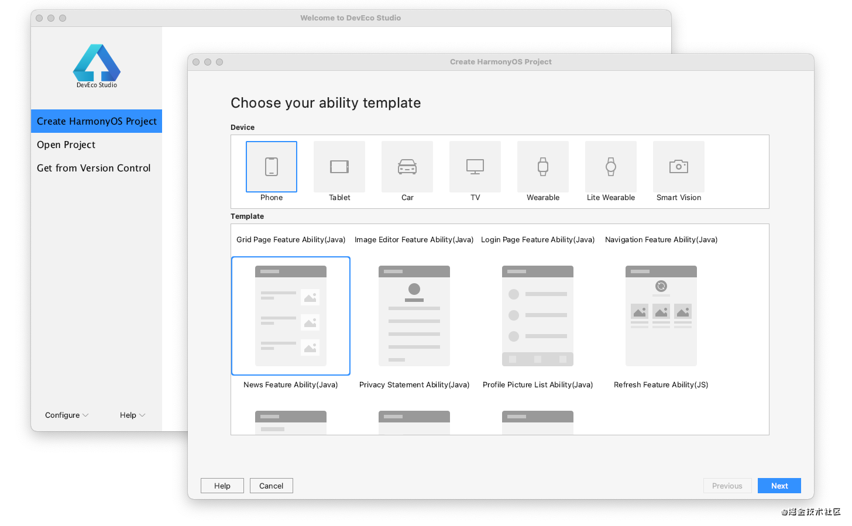Cancel the Create HarmonyOS Project dialog
The height and width of the screenshot is (526, 852).
click(x=272, y=486)
